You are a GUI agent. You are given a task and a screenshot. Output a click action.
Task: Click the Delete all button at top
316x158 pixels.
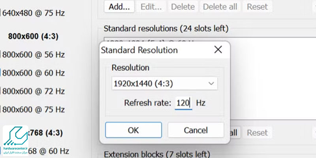220,7
